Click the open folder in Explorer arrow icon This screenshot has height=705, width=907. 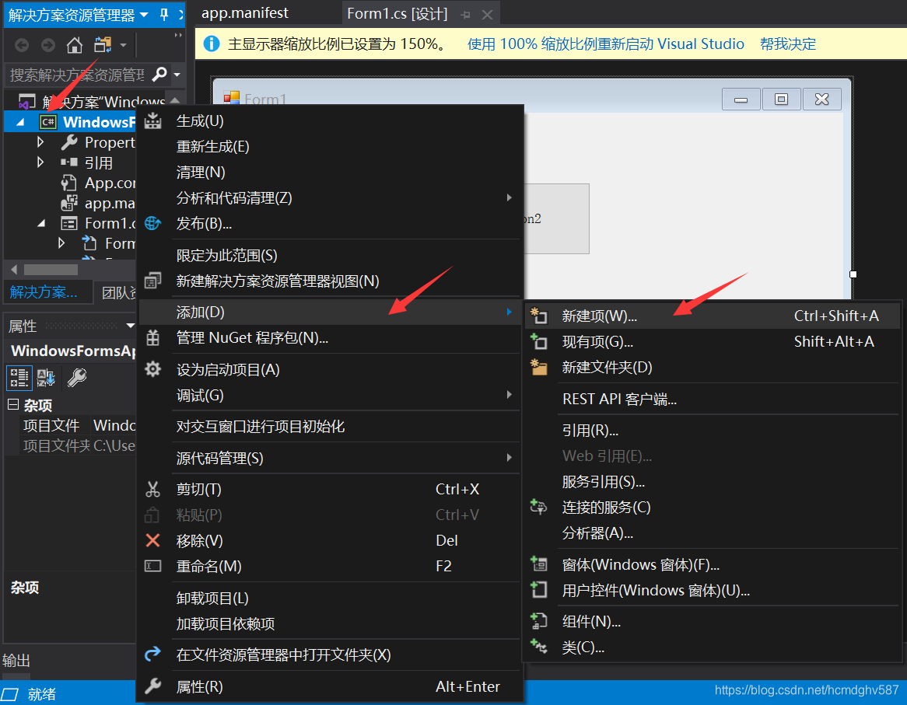(x=152, y=654)
